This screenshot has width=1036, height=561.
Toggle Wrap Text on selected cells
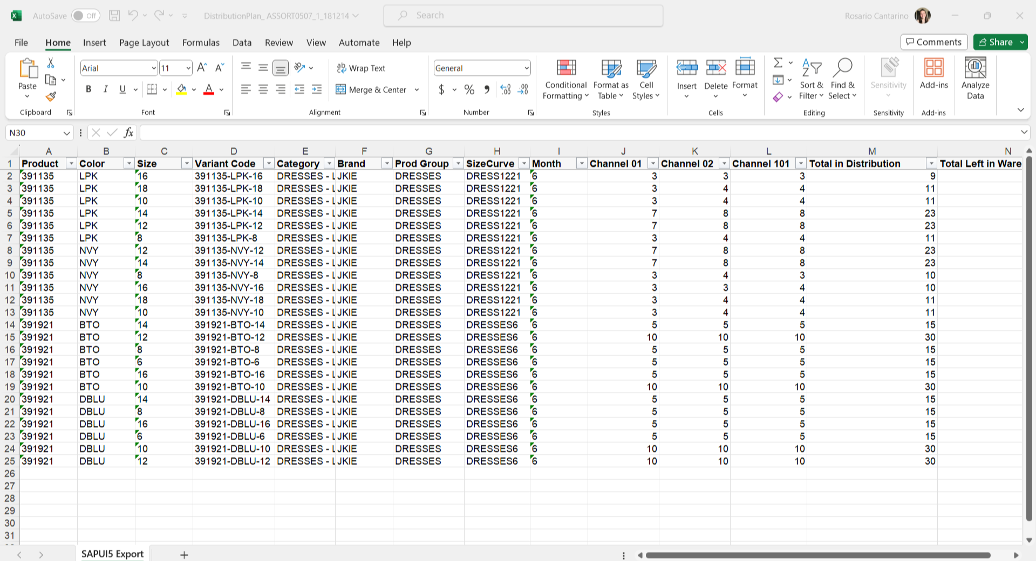click(361, 68)
